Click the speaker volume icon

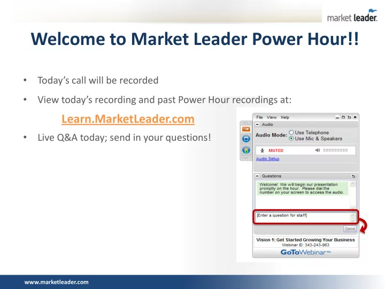[318, 150]
